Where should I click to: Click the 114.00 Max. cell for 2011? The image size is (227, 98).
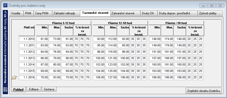click(x=111, y=46)
